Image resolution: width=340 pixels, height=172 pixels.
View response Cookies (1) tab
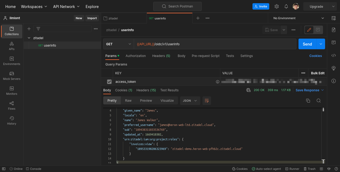coord(124,90)
